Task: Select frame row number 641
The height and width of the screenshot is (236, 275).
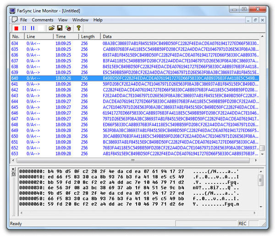Action: 135,84
